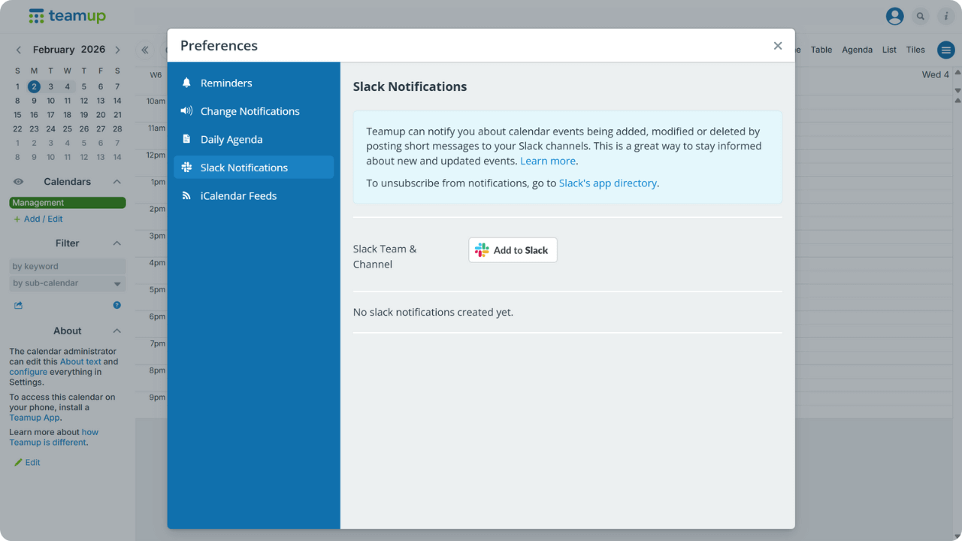
Task: Click the share icon under Filter
Action: tap(18, 305)
